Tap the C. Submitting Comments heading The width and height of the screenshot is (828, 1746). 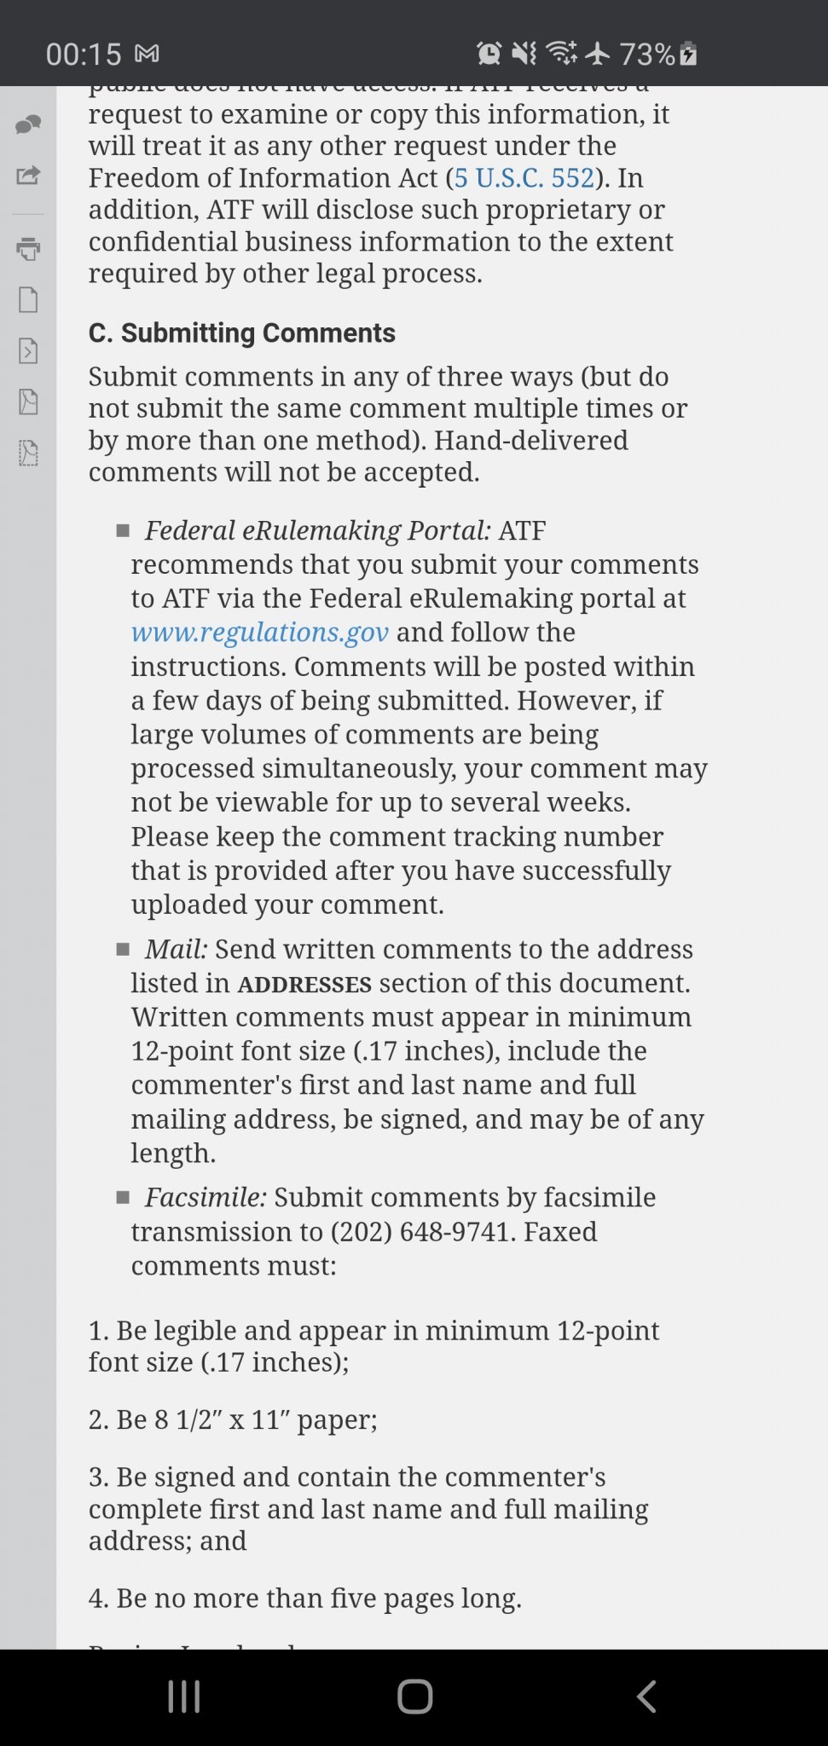tap(242, 332)
